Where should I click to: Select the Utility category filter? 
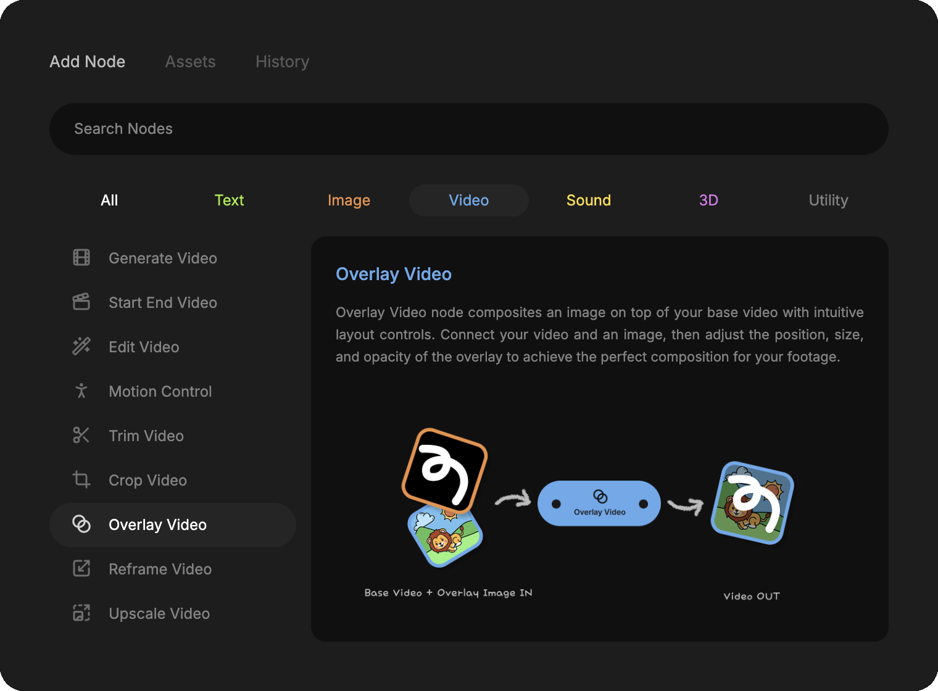click(x=828, y=201)
